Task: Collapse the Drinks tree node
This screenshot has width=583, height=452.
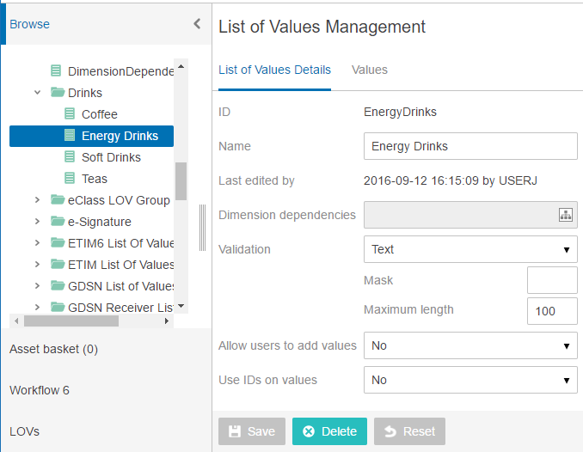Action: (x=37, y=92)
